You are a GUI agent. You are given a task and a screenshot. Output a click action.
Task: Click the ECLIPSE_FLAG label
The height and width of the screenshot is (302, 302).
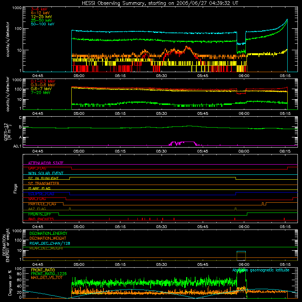tap(41, 194)
